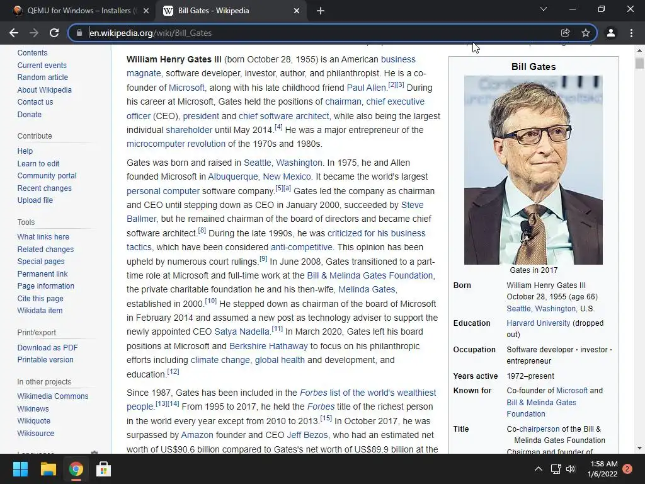
Task: Open the Help sidebar link
Action: coord(25,151)
